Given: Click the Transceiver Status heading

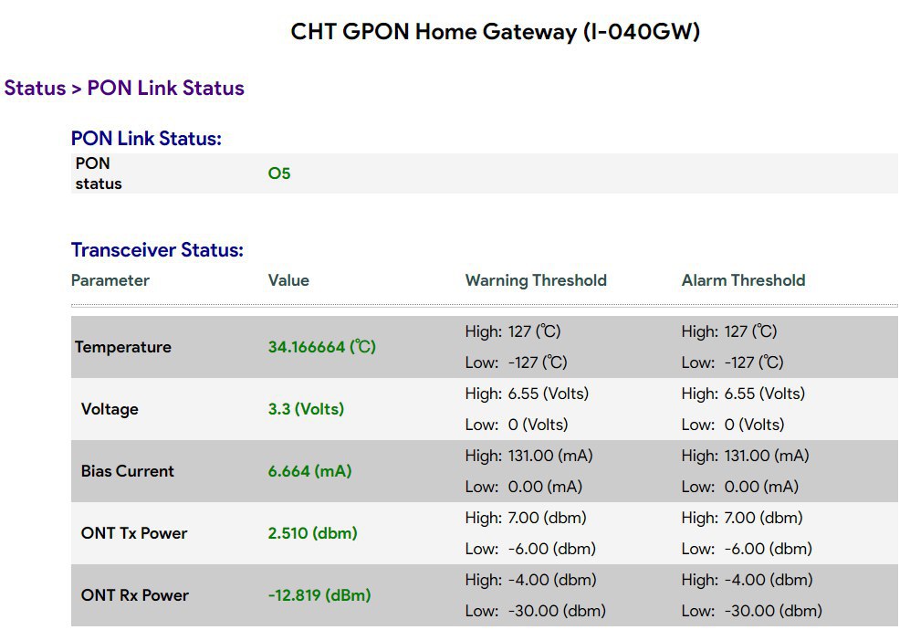Looking at the screenshot, I should [x=157, y=249].
